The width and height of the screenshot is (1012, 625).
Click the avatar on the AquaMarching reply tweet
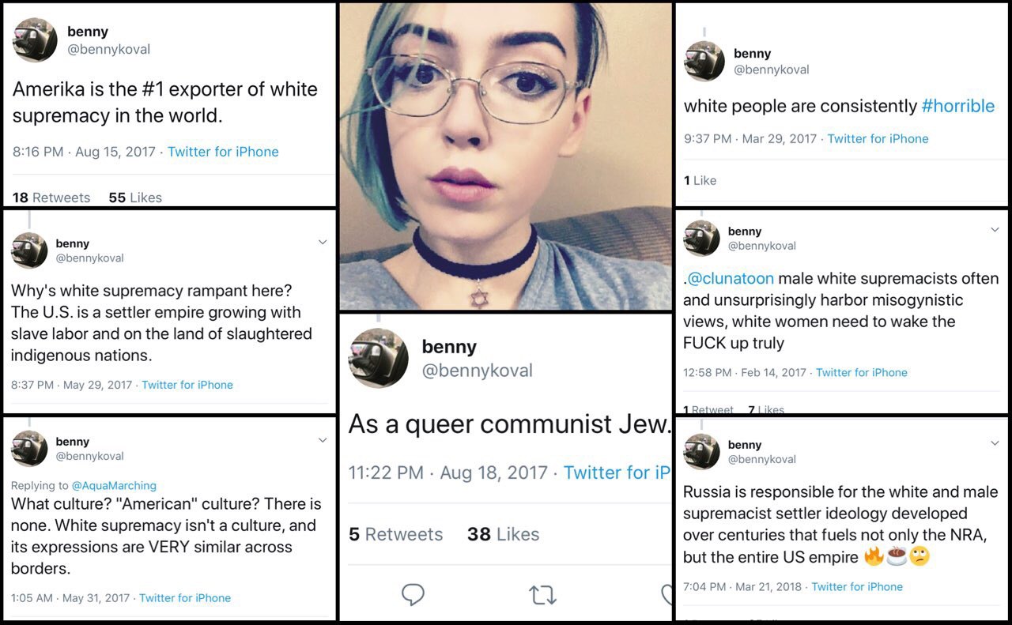coord(29,448)
